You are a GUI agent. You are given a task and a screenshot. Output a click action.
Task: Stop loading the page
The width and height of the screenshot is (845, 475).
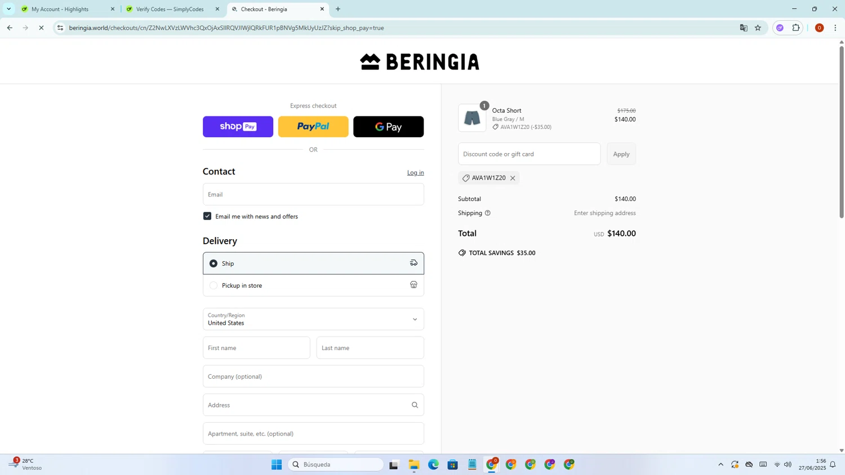click(x=41, y=28)
